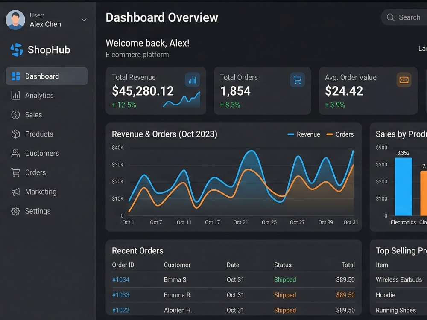Click the +8.3% orders change
The width and height of the screenshot is (427, 320).
pyautogui.click(x=230, y=105)
